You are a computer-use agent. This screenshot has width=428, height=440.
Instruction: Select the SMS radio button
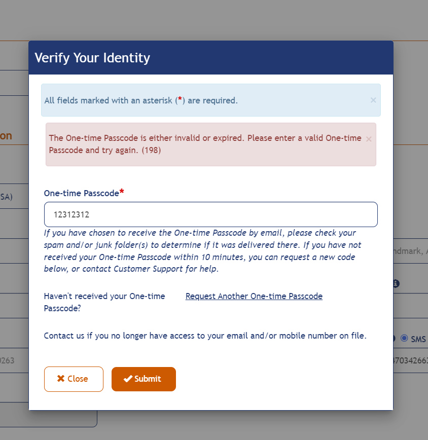404,338
